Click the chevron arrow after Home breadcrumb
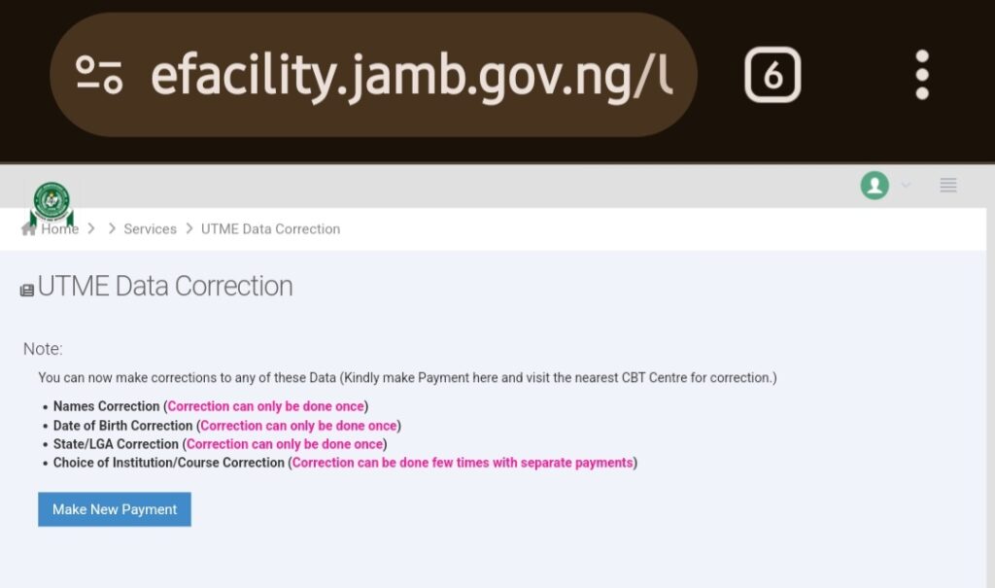 (x=91, y=228)
